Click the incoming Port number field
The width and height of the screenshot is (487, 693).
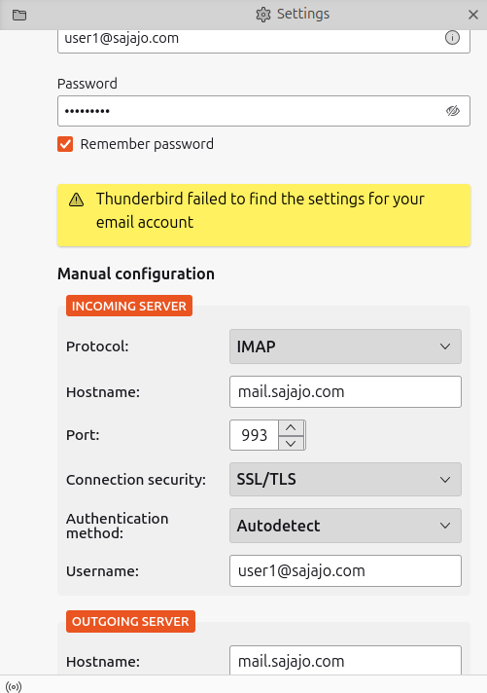[255, 435]
